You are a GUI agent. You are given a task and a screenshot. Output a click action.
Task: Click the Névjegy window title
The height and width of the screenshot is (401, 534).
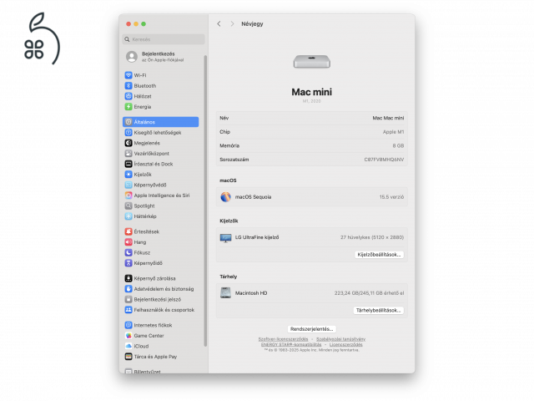click(252, 24)
